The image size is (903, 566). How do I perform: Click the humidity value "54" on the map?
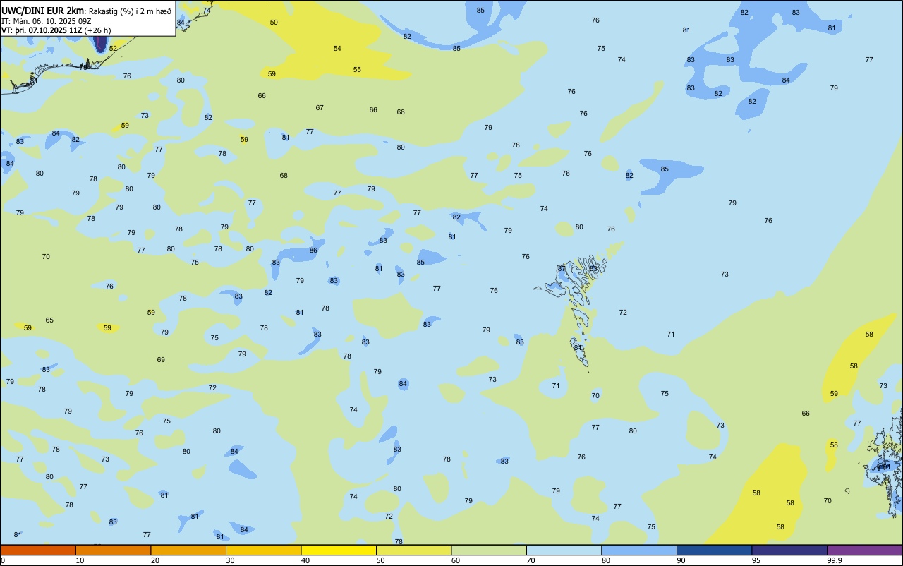click(x=337, y=49)
